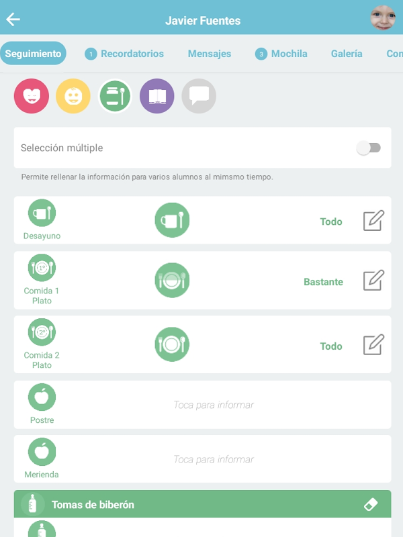
Task: Edit the Desayuno entry with pencil icon
Action: [373, 221]
